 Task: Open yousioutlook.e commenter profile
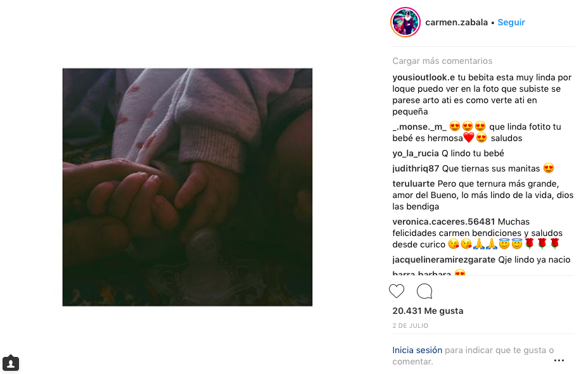(423, 77)
